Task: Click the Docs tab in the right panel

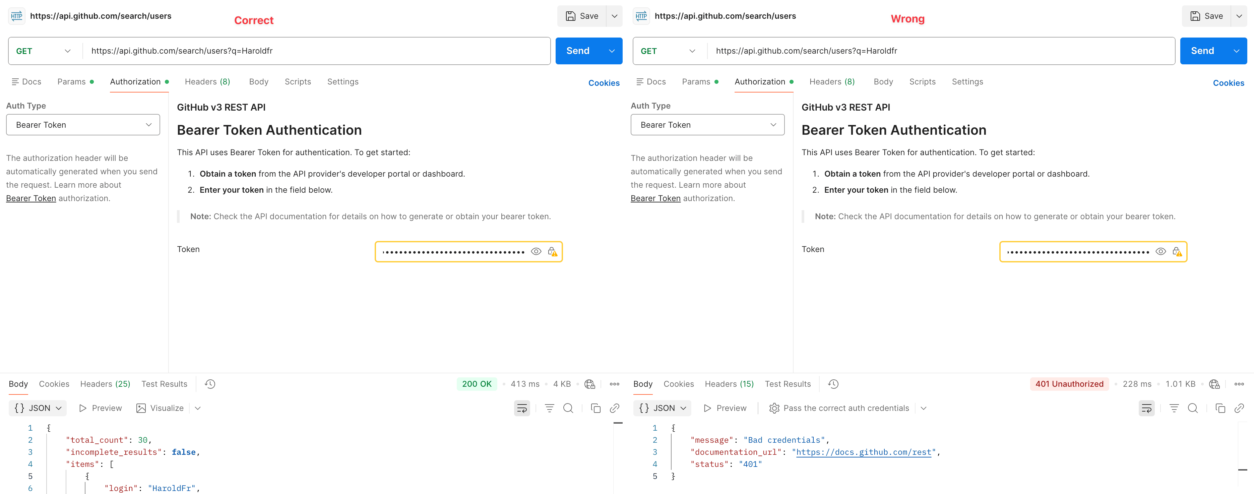Action: pos(651,82)
